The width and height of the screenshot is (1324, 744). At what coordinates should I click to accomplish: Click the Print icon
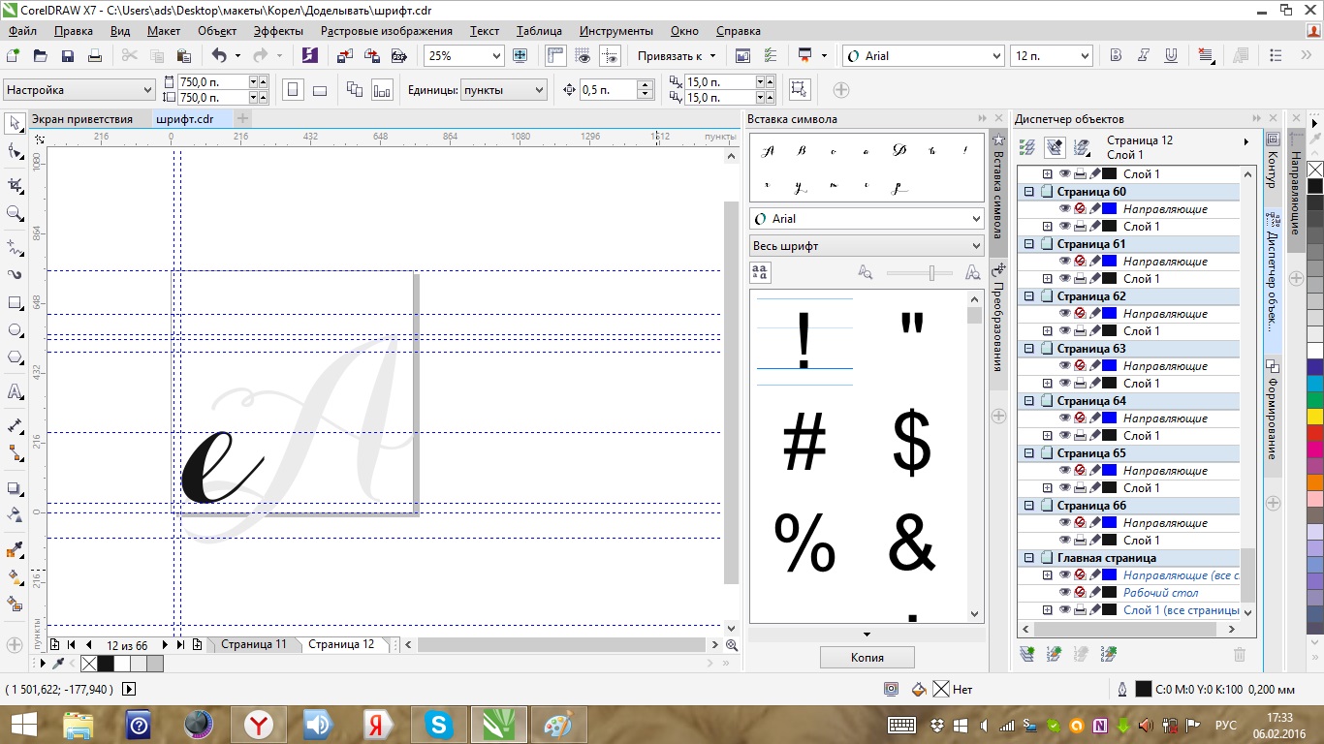coord(95,56)
